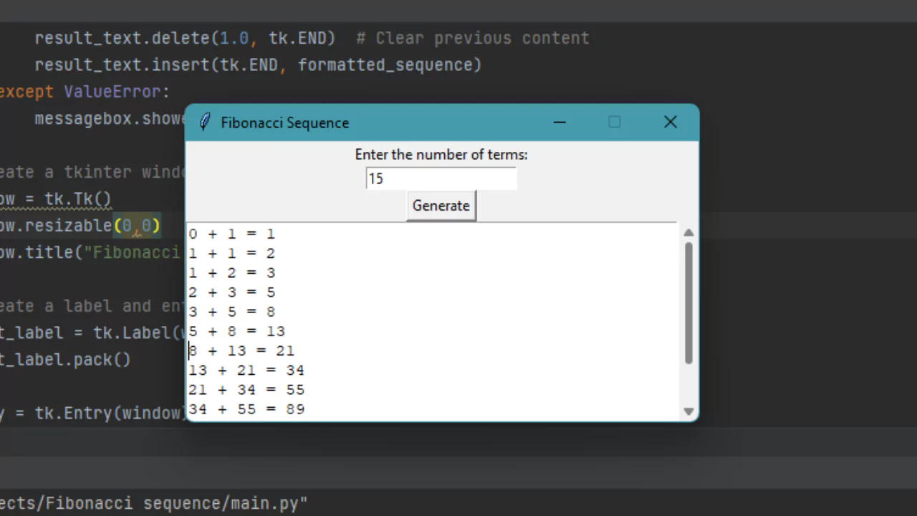The width and height of the screenshot is (917, 516).
Task: Click the main.py file path at bottom
Action: click(x=153, y=502)
